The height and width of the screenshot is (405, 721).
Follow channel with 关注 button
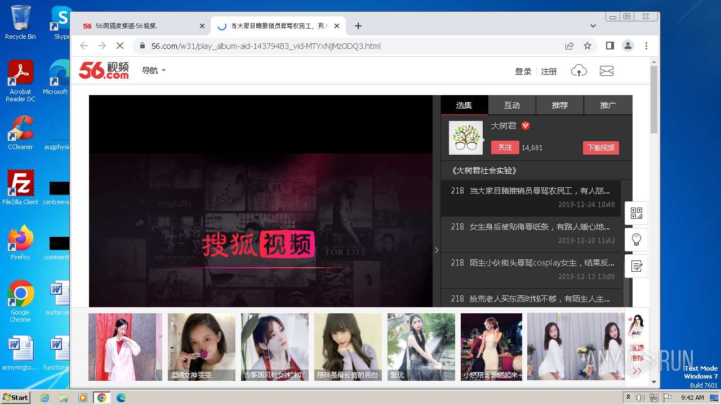(505, 147)
